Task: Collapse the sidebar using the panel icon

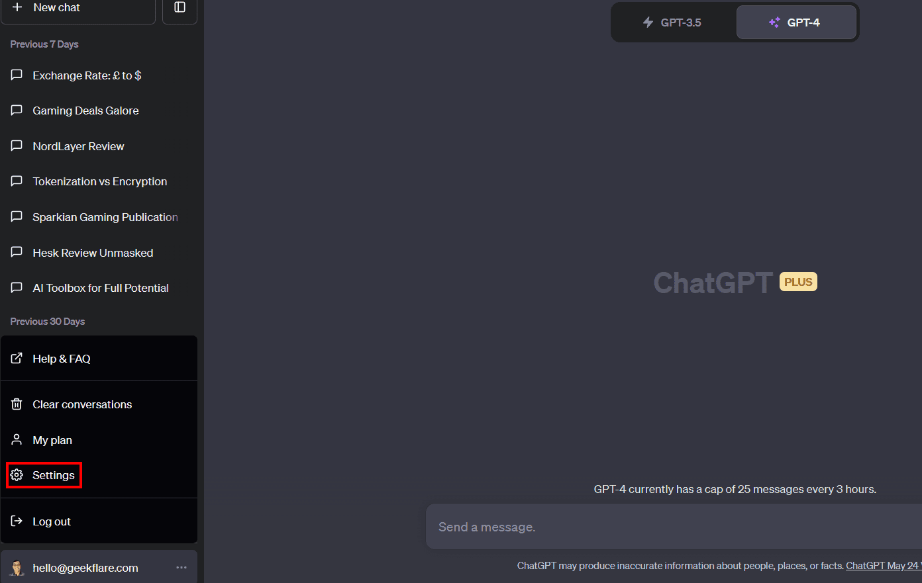Action: click(179, 6)
